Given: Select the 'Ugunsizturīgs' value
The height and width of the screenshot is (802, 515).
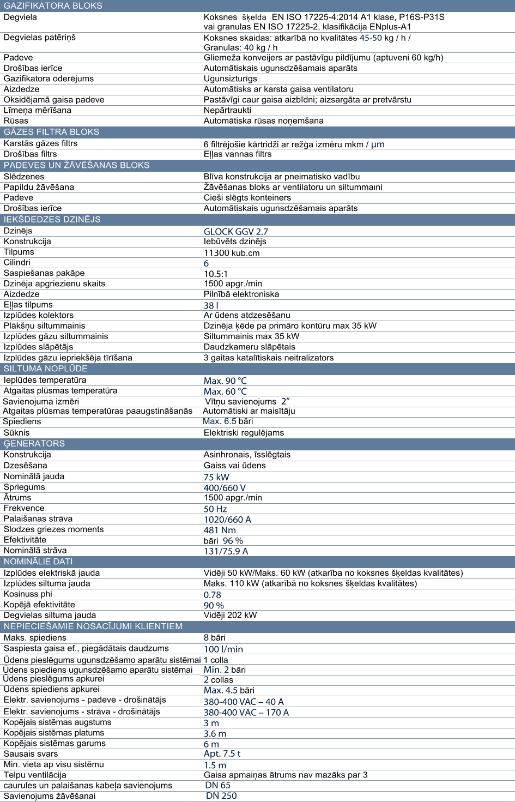Looking at the screenshot, I should click(x=231, y=79).
